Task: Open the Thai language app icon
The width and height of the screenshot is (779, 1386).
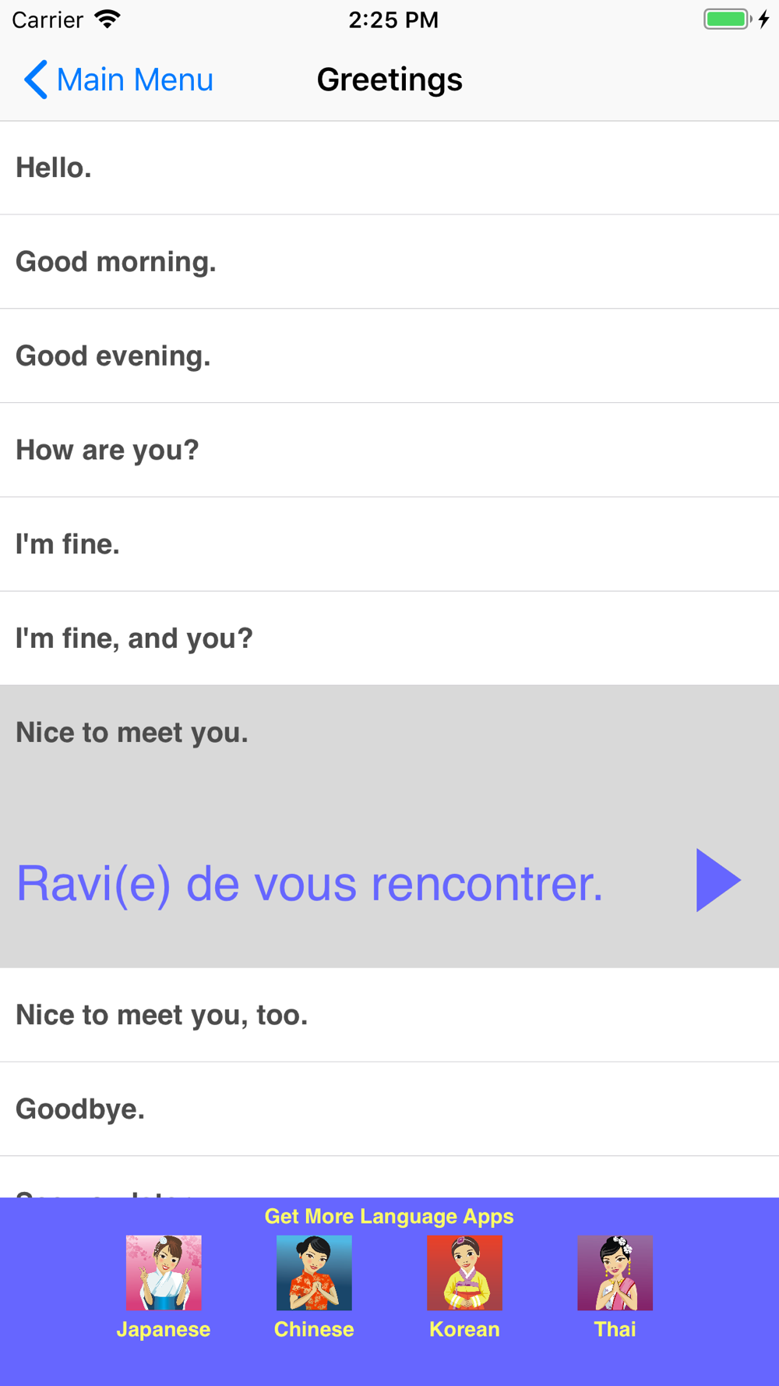Action: pos(615,1272)
